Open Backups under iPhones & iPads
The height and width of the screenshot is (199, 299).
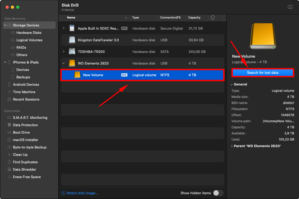[23, 77]
